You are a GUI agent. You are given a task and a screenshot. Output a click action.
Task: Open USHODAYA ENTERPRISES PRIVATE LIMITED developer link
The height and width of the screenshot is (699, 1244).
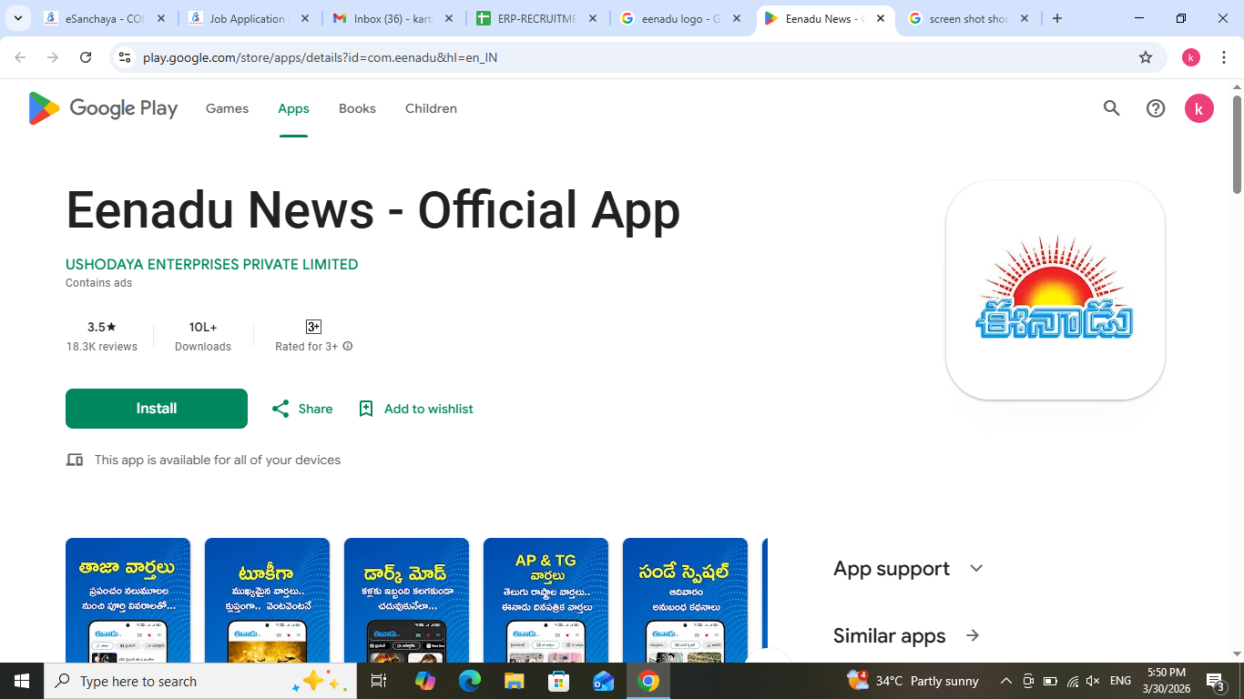click(211, 265)
